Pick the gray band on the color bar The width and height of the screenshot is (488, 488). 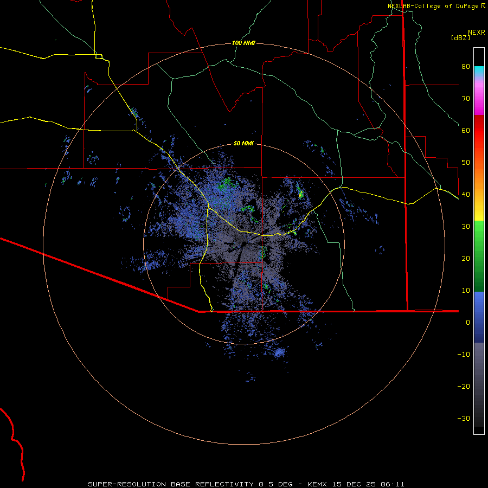coord(479,384)
